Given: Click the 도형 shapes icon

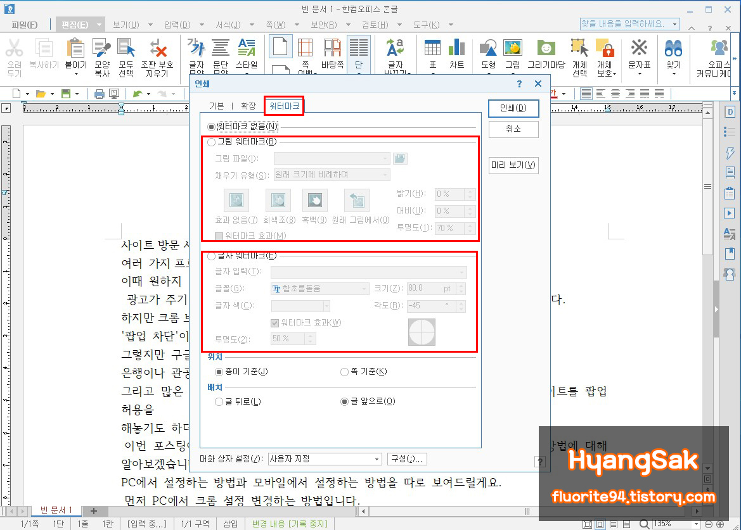Looking at the screenshot, I should tap(488, 48).
